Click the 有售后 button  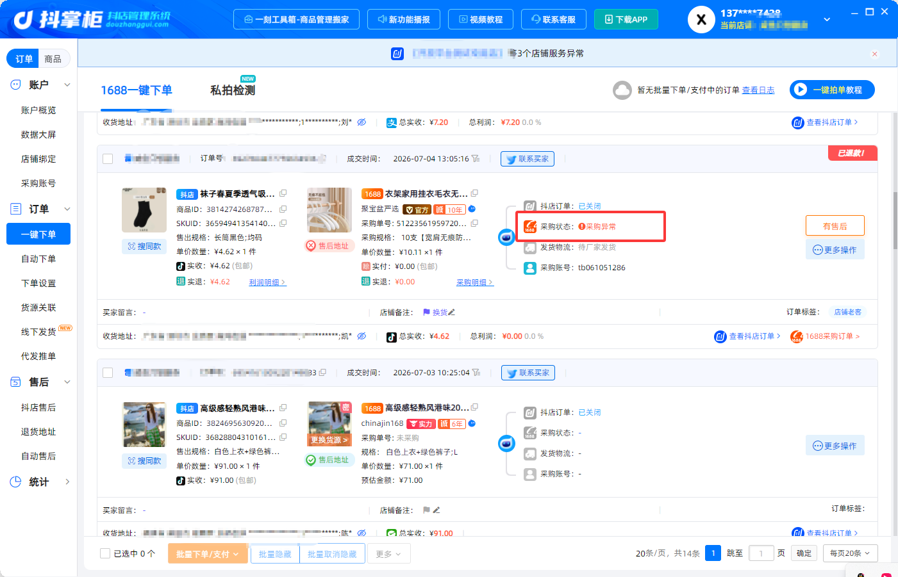coord(835,225)
